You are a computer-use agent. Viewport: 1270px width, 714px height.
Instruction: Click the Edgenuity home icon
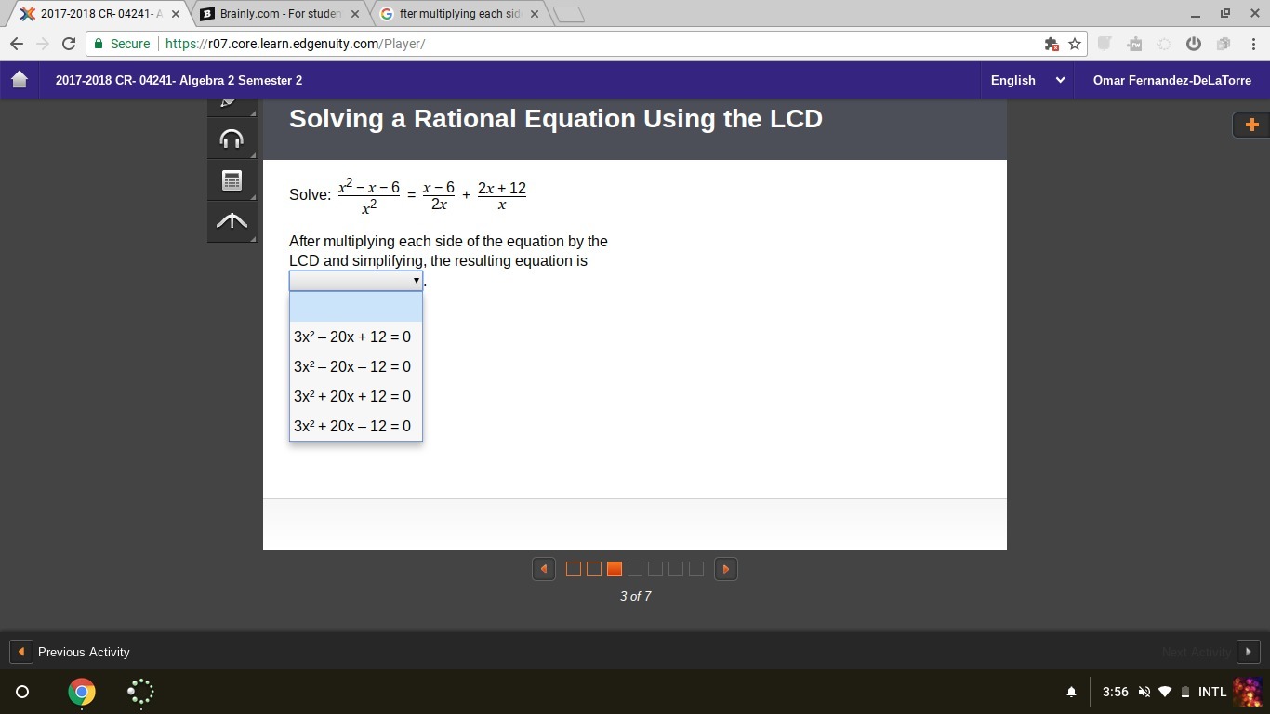coord(20,80)
